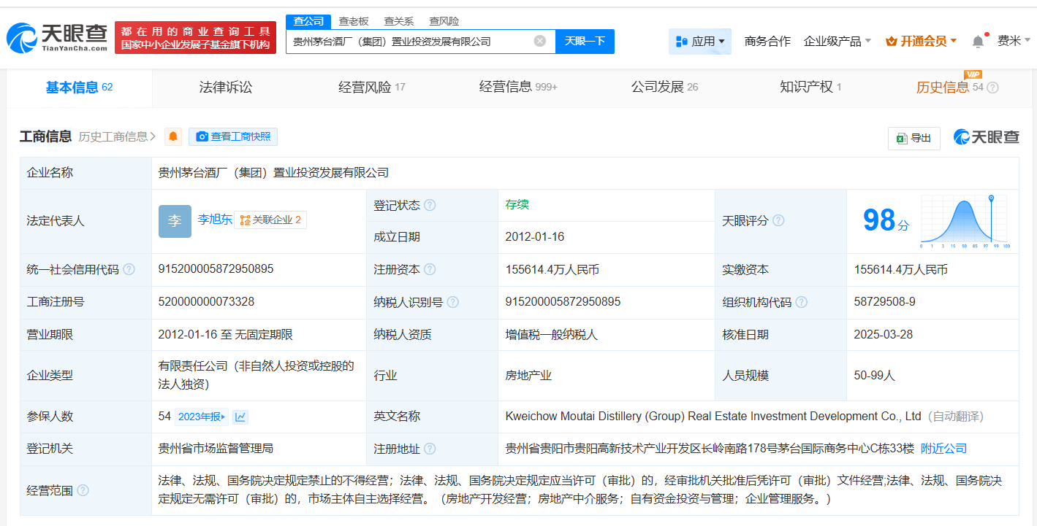Open the 商务合作 link

[767, 42]
